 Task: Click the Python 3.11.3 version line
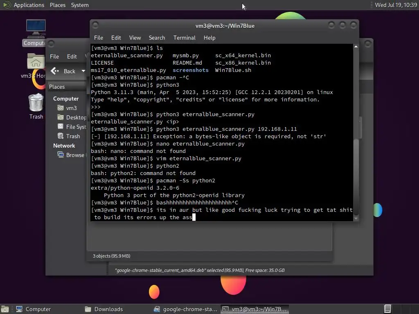pos(212,92)
